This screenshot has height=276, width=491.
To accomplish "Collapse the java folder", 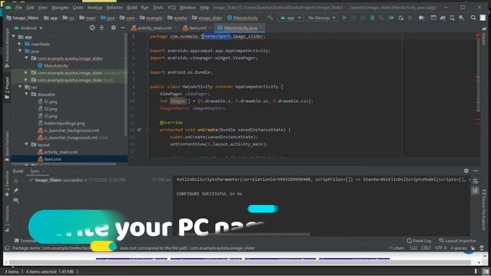I will 20,51.
